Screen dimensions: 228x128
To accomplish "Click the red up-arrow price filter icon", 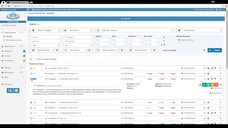I will 164,37.
